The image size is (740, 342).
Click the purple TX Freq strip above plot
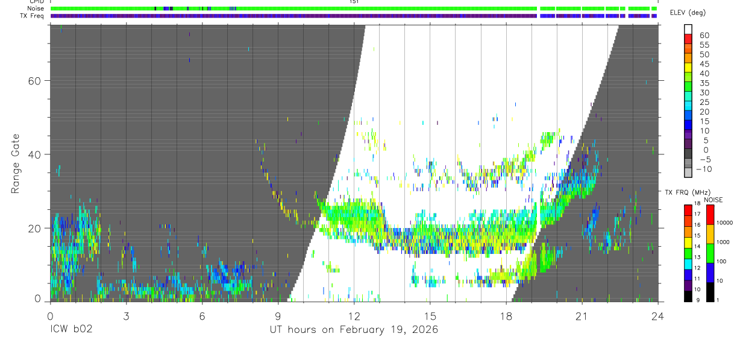coord(354,16)
